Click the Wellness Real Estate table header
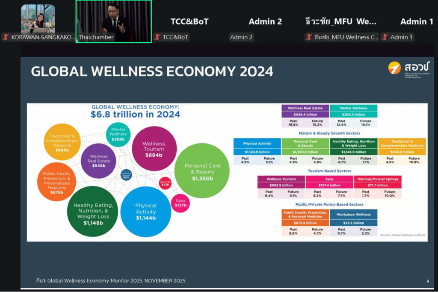438x292 pixels. coord(305,108)
